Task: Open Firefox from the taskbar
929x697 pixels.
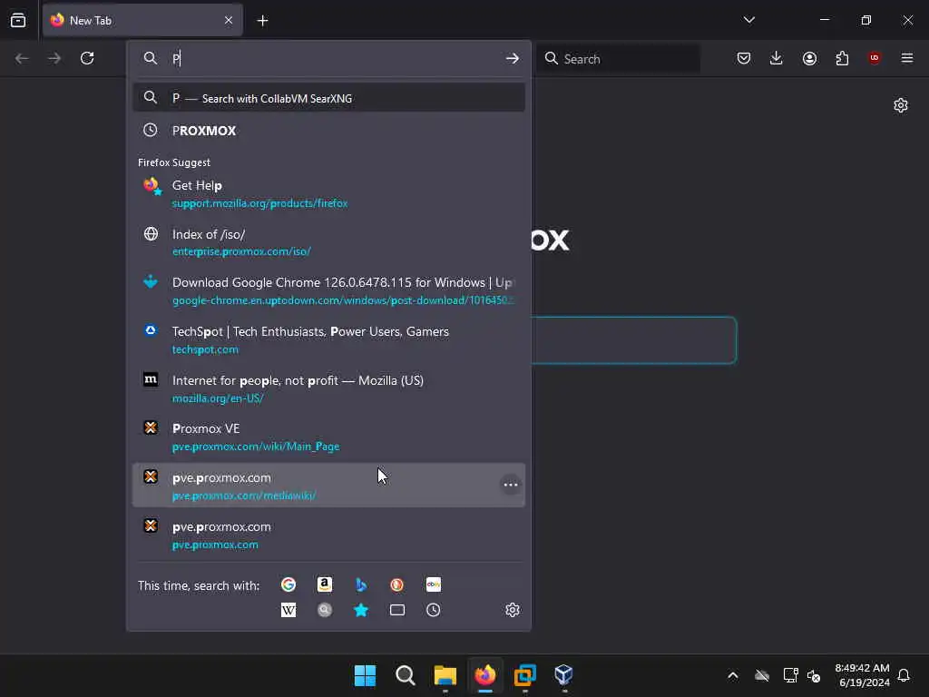Action: [485, 675]
